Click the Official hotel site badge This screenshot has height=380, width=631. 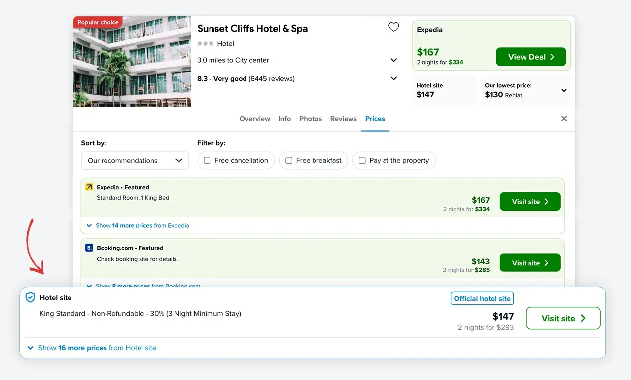(x=482, y=299)
